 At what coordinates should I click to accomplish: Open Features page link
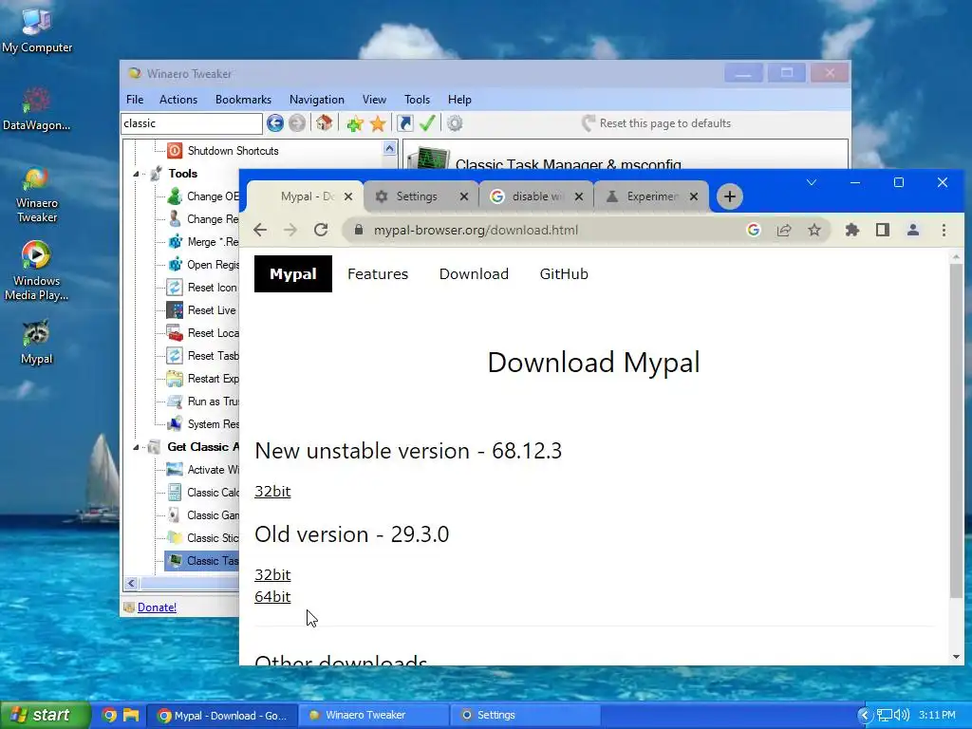tap(378, 274)
